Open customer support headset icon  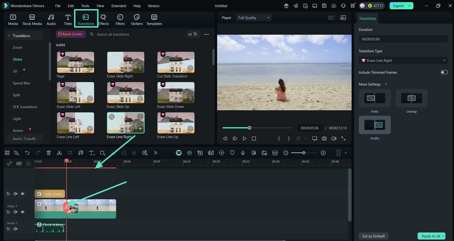343,6
